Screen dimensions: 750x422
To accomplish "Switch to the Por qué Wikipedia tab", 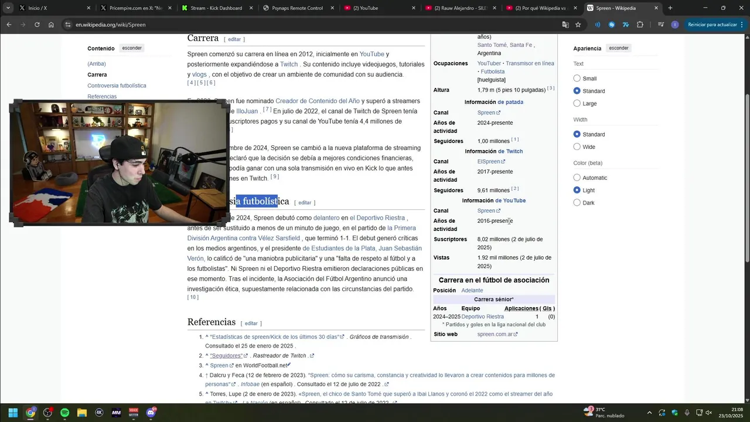I will (542, 8).
